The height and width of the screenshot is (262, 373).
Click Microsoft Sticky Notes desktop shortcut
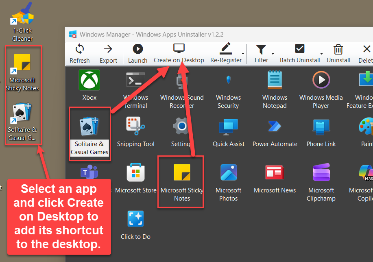tap(22, 72)
